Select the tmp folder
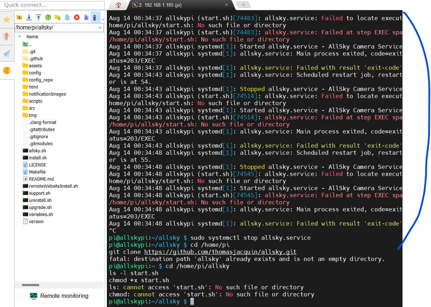Viewport: 431px width, 307px height. tap(29, 115)
